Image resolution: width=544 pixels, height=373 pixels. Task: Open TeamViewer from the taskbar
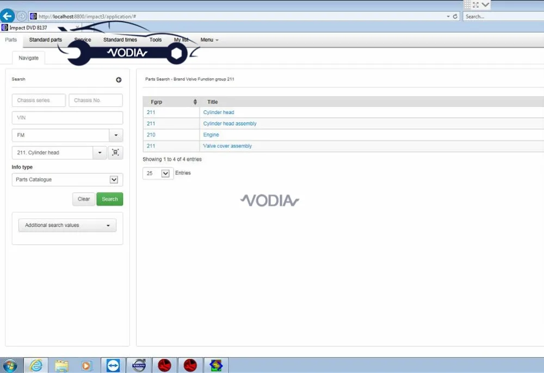point(113,365)
